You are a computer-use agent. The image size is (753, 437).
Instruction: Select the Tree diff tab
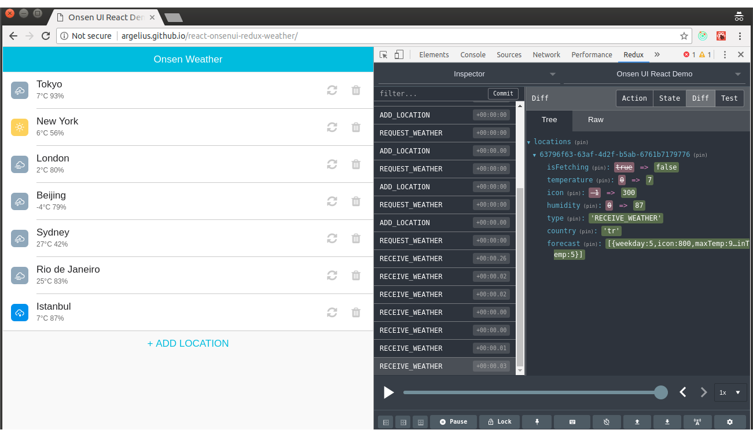[x=549, y=120]
